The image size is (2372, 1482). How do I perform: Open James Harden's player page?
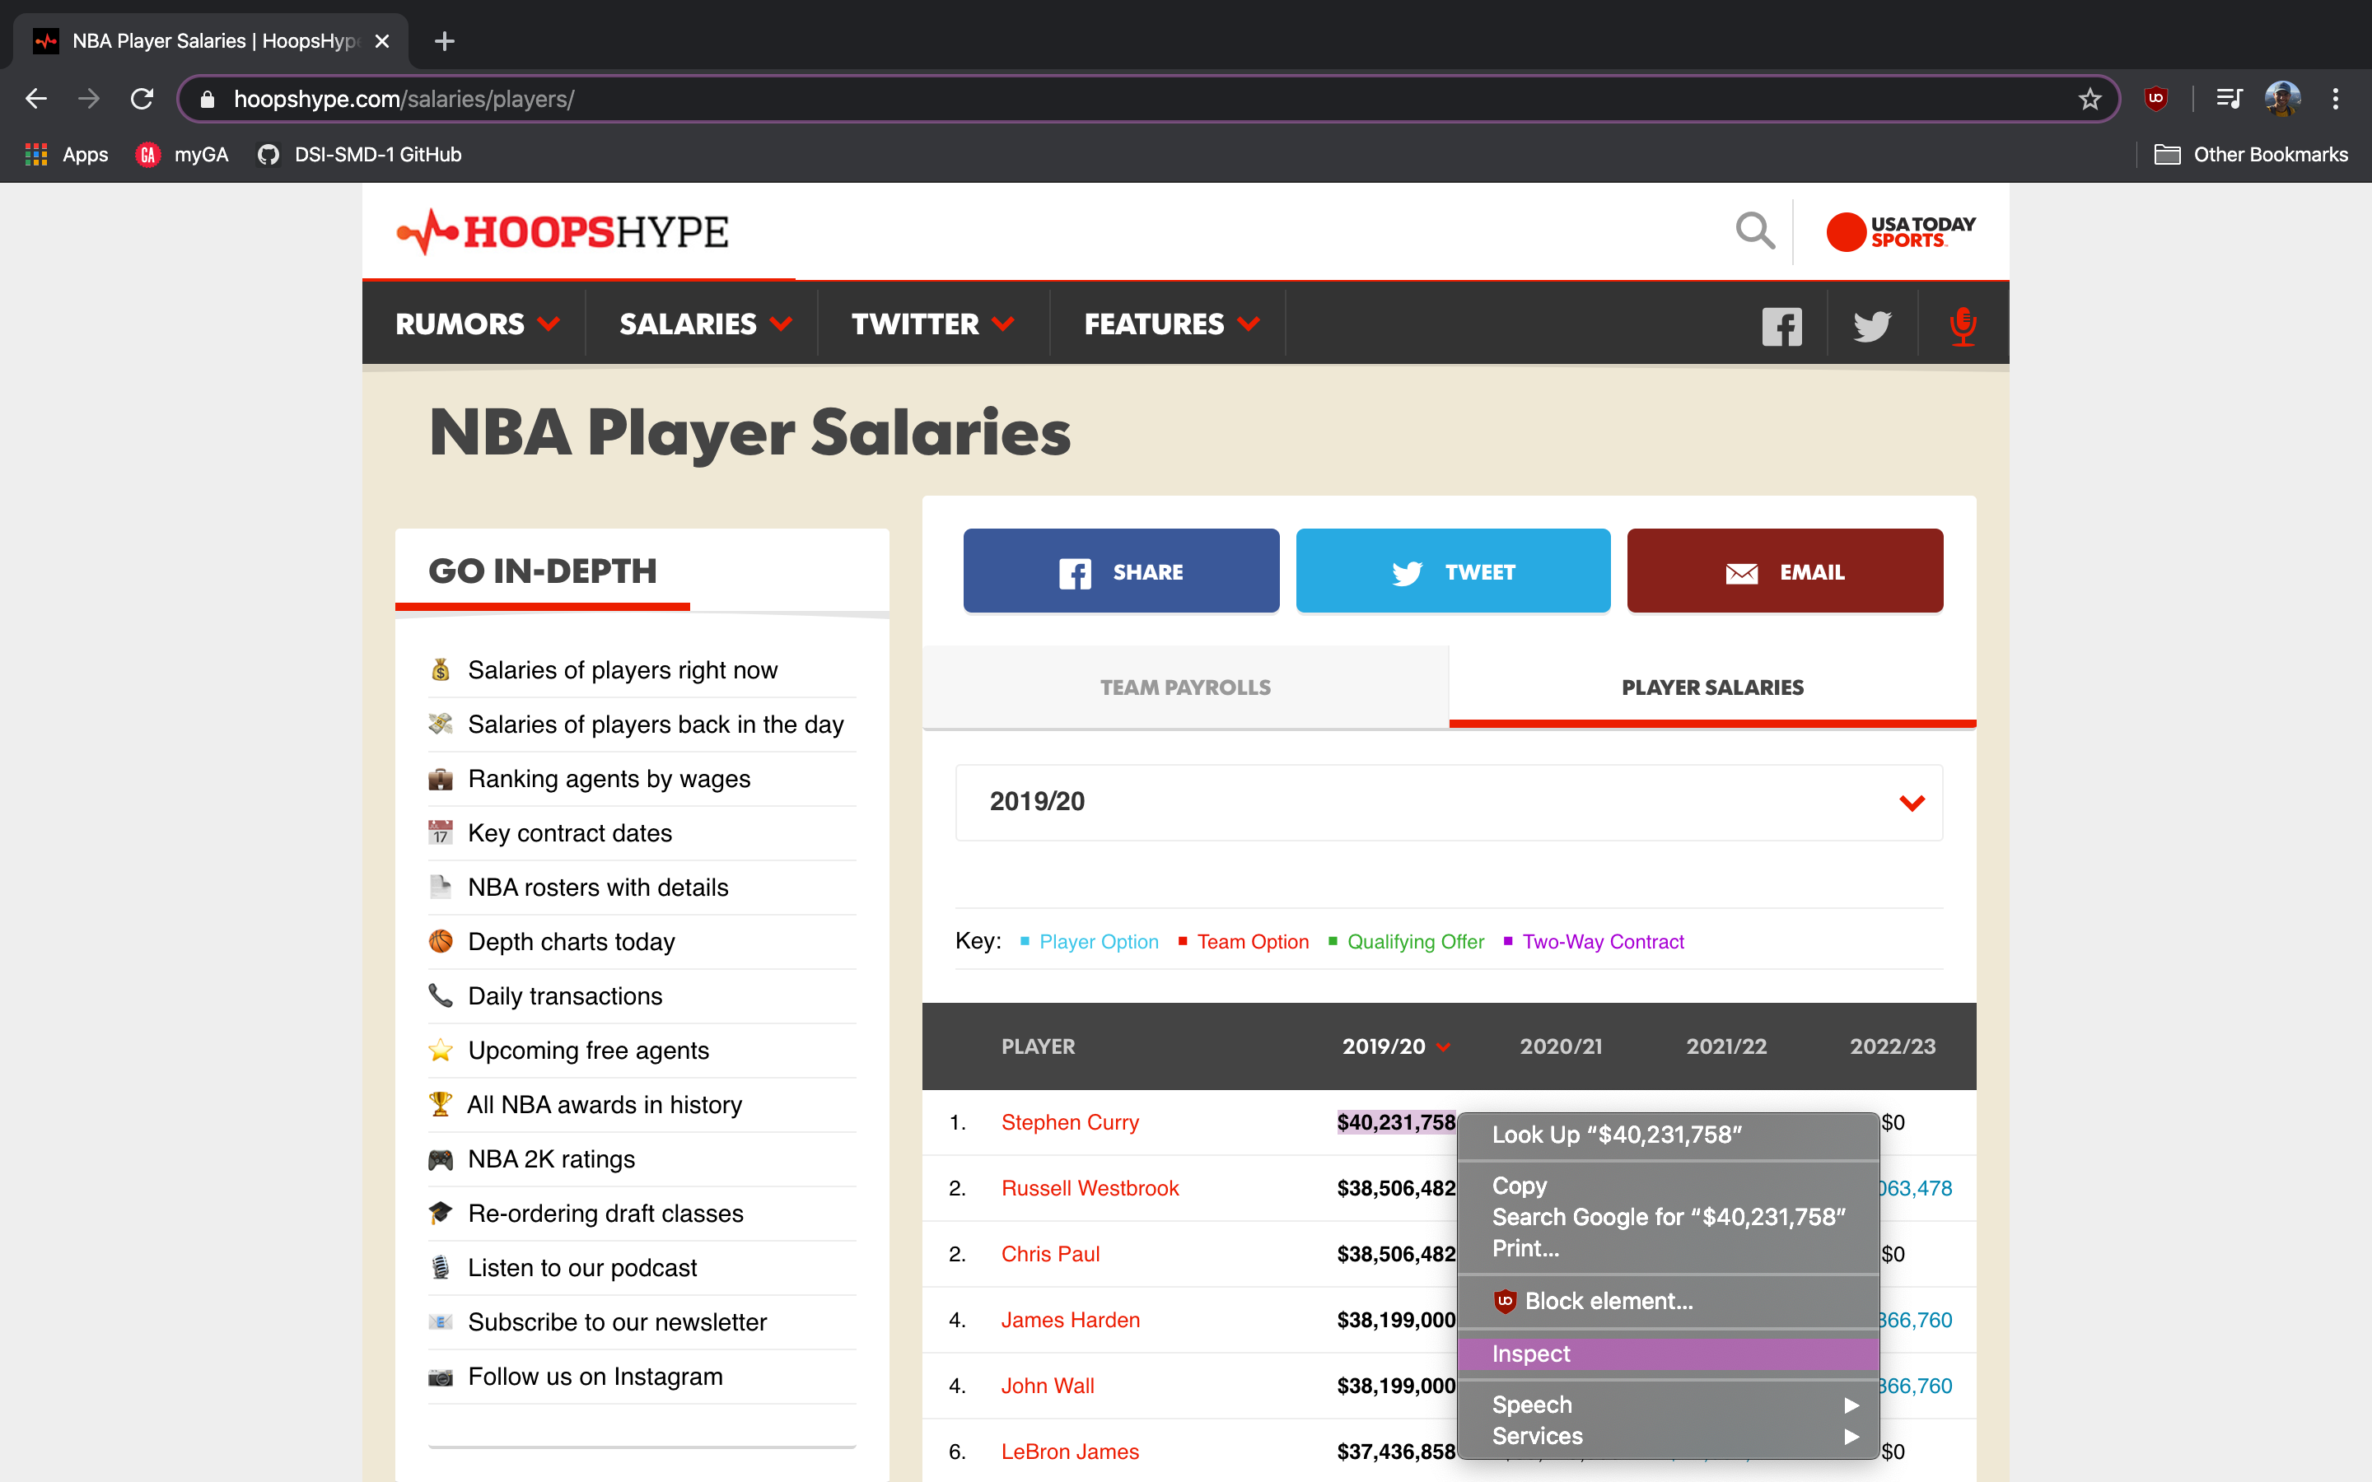(1071, 1319)
